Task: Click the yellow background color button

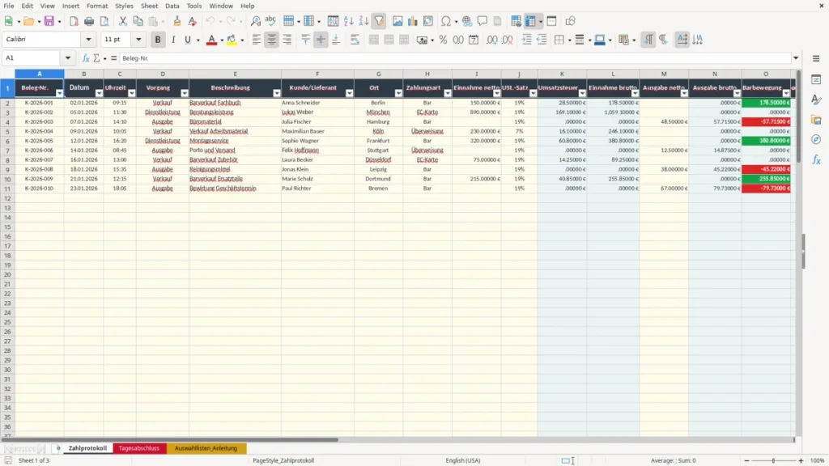Action: pos(232,40)
